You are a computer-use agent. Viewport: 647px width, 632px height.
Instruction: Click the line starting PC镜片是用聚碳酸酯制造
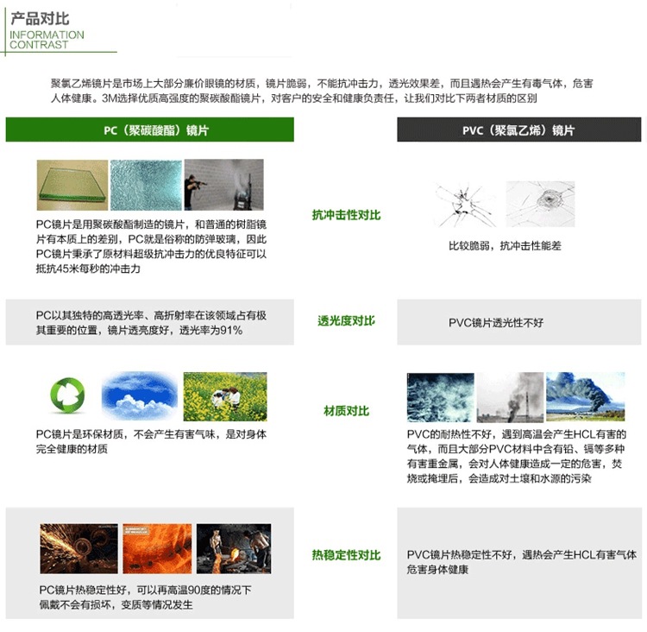coord(151,224)
